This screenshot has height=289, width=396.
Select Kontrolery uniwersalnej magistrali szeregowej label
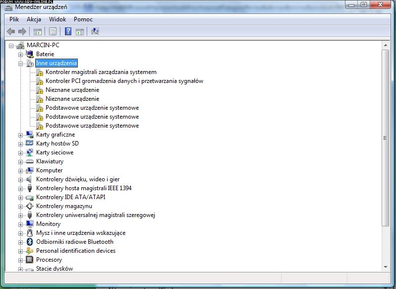coord(96,215)
